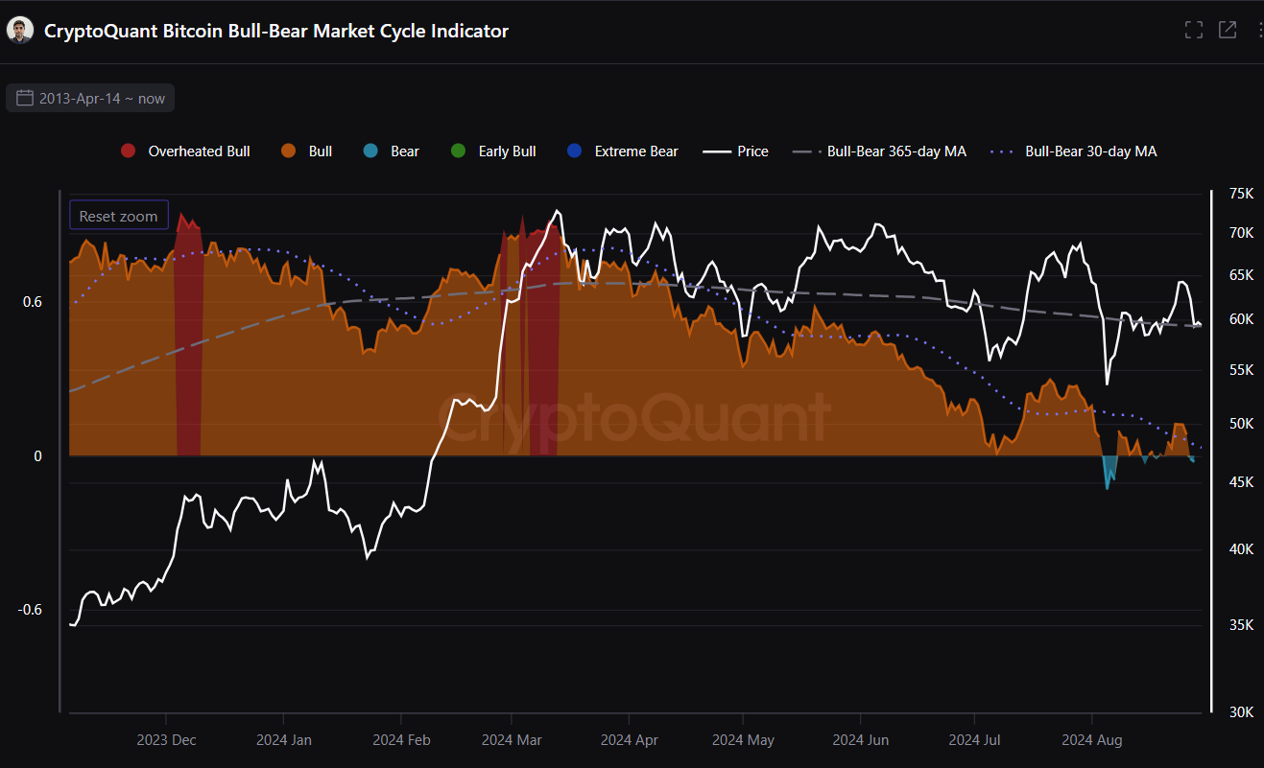Click the 45K price axis label

tap(1242, 482)
